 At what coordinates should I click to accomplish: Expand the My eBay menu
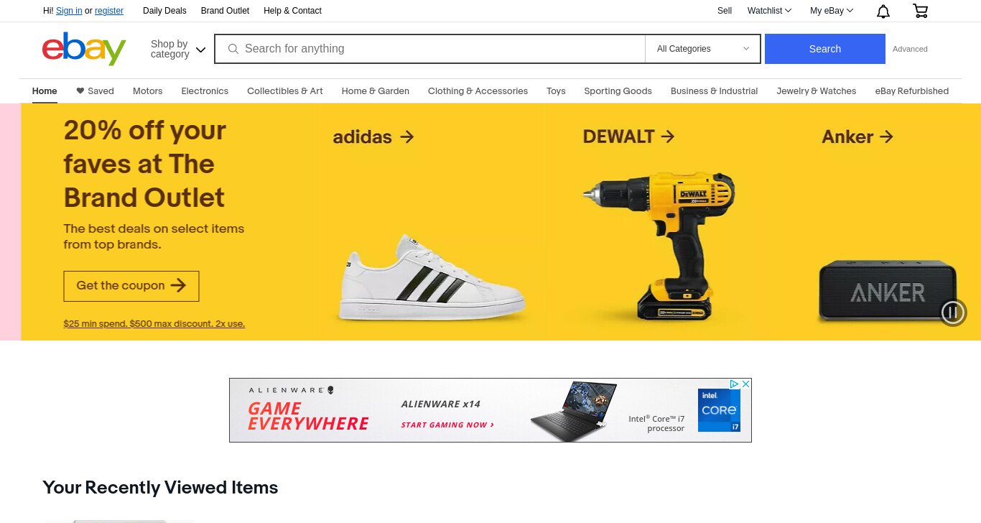pos(832,11)
